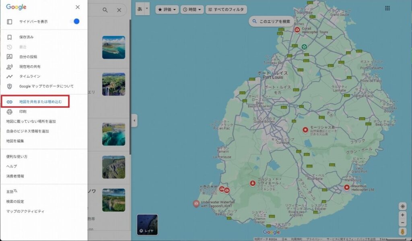
Task: Click the photo icon beside 自分の投稿
Action: point(10,56)
